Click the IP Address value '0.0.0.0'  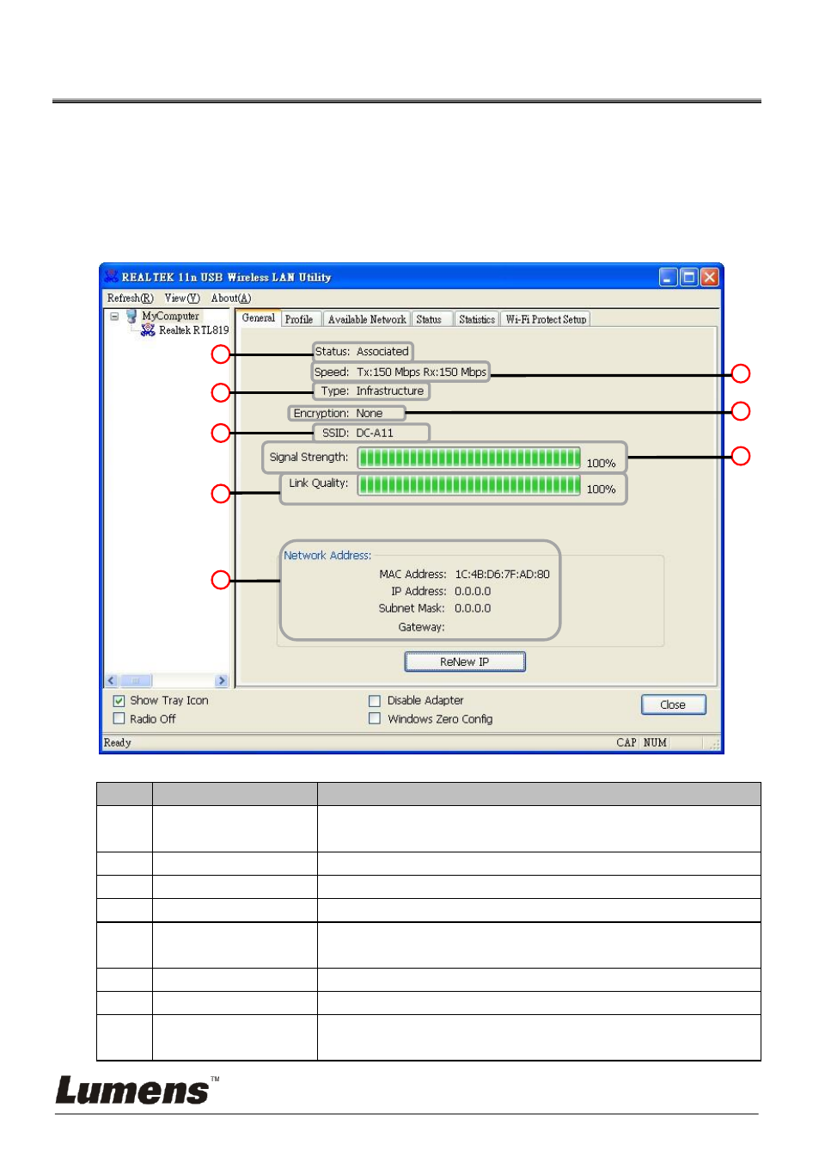point(473,592)
